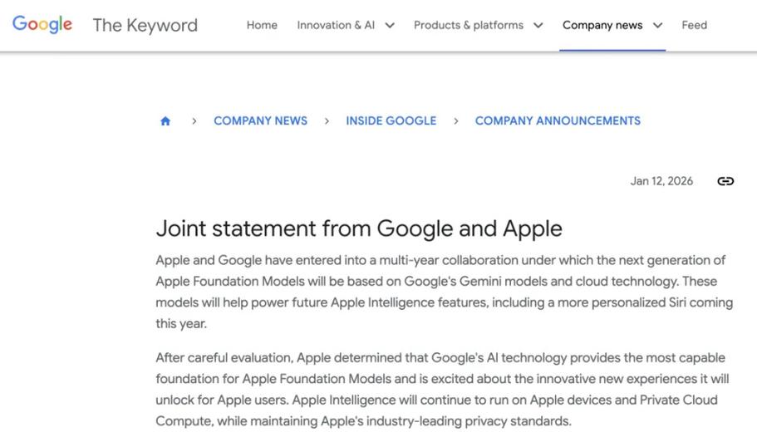The image size is (757, 447).
Task: Click the Jan 12, 2026 date
Action: (x=661, y=181)
